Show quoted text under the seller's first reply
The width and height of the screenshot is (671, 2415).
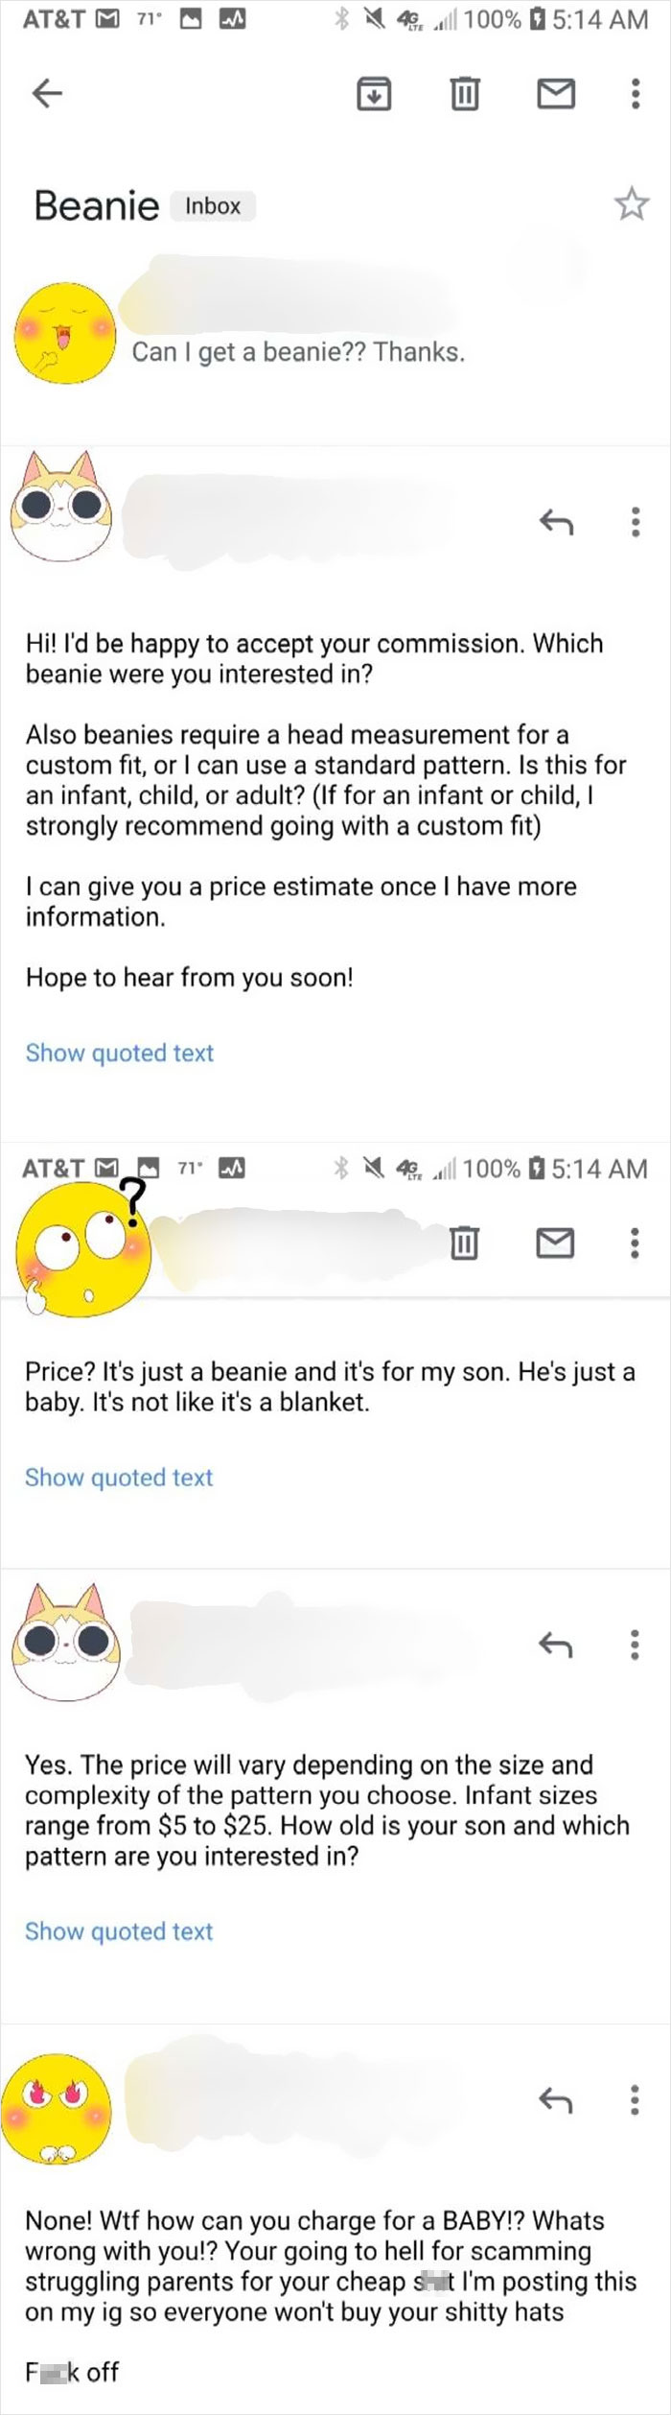[118, 1053]
